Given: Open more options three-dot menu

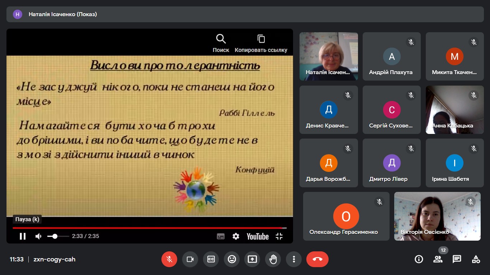Looking at the screenshot, I should [294, 259].
